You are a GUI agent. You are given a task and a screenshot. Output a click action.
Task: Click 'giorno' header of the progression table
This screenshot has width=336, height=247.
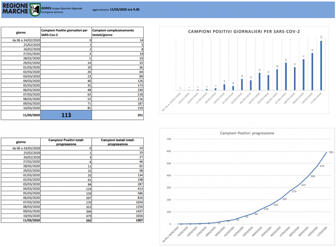pyautogui.click(x=21, y=142)
